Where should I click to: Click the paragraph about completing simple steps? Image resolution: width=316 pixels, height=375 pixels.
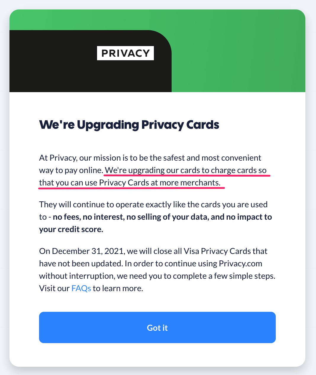(157, 276)
